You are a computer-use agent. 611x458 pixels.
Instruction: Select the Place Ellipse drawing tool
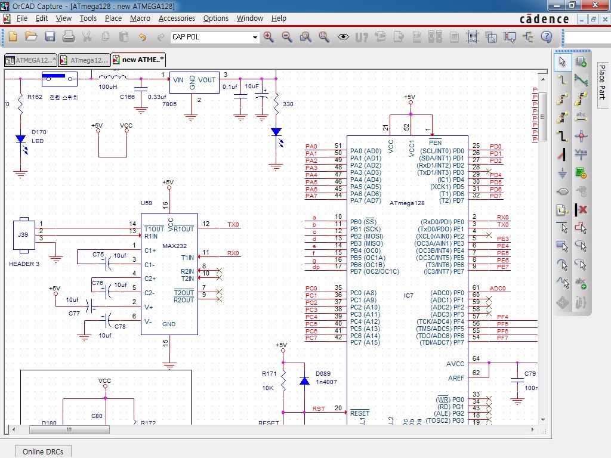pyautogui.click(x=581, y=246)
